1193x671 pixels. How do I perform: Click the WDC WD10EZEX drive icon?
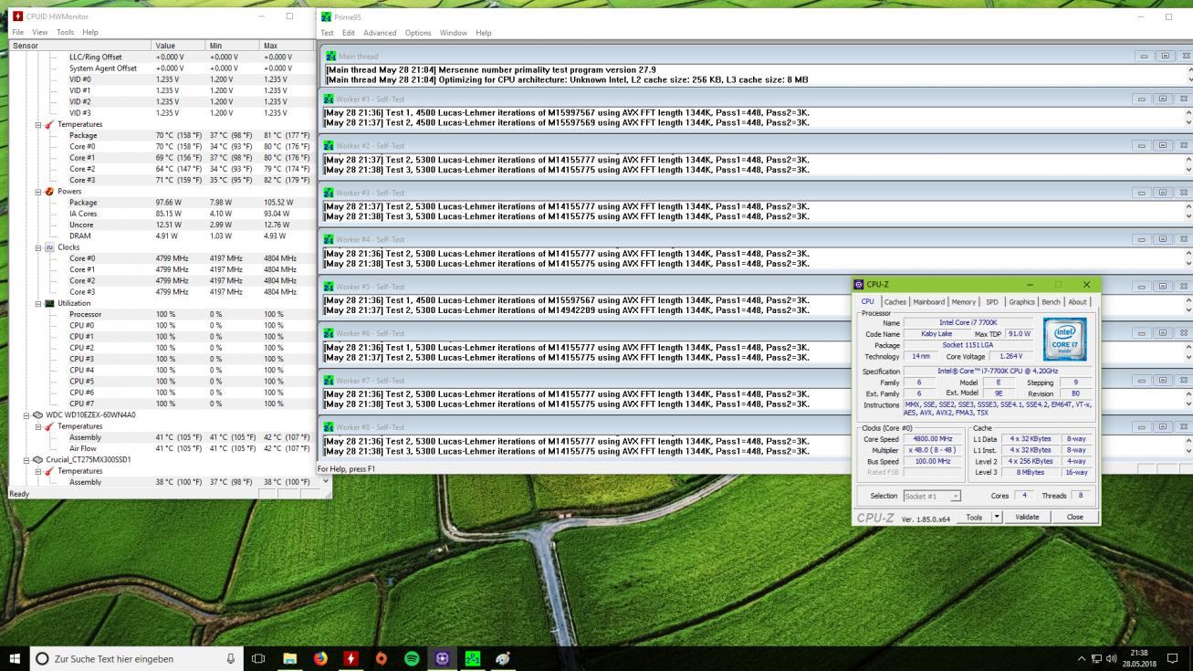[38, 415]
